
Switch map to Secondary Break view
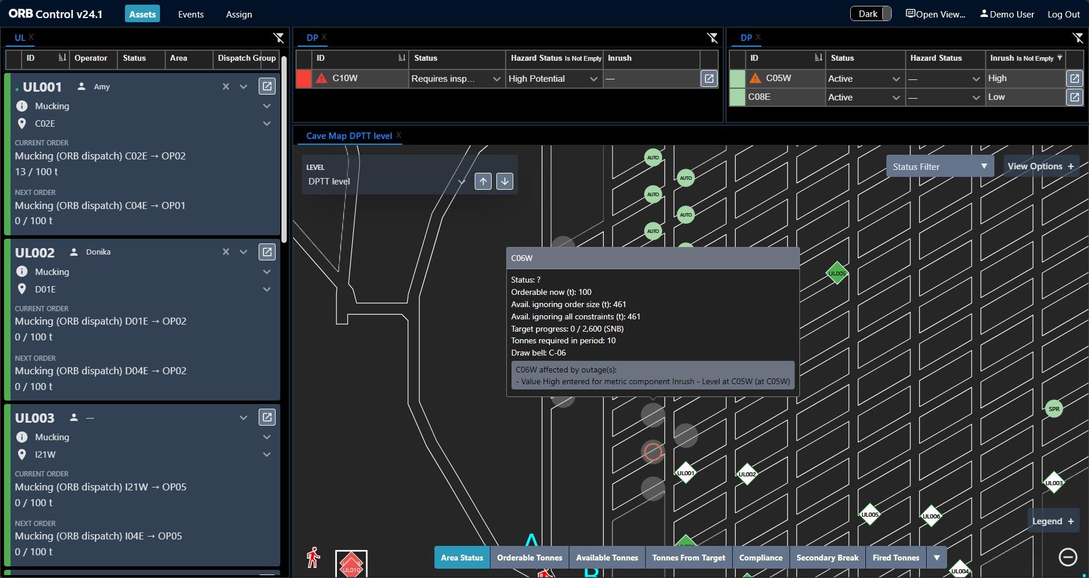[827, 558]
